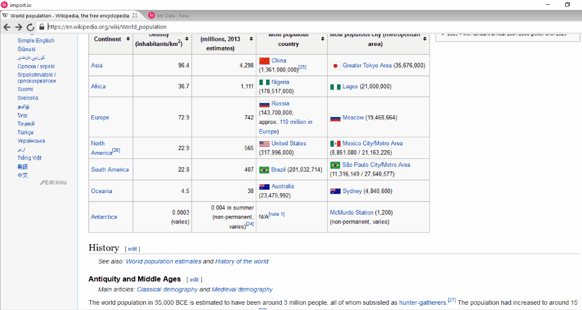
Task: Open the Europe continent link
Action: coord(100,117)
